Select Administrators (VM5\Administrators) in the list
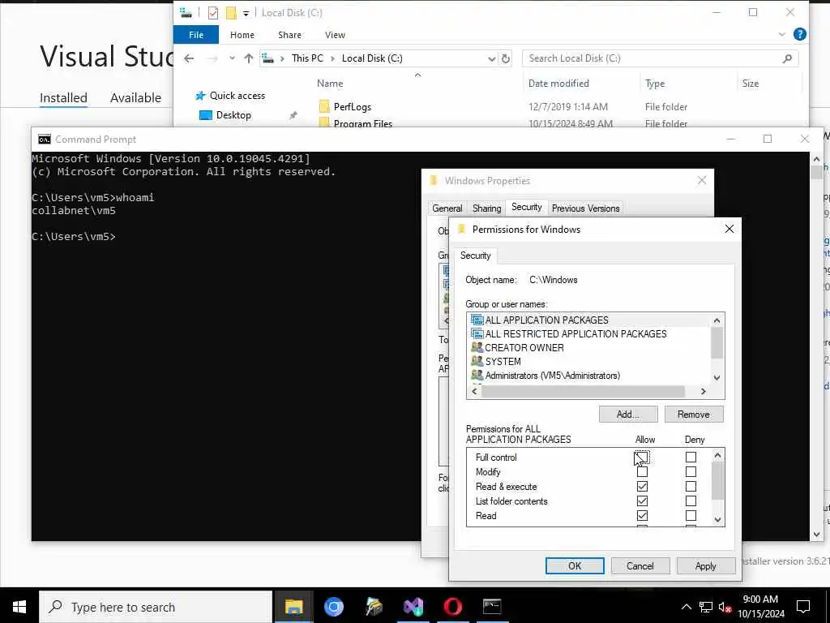This screenshot has height=623, width=830. pos(552,375)
